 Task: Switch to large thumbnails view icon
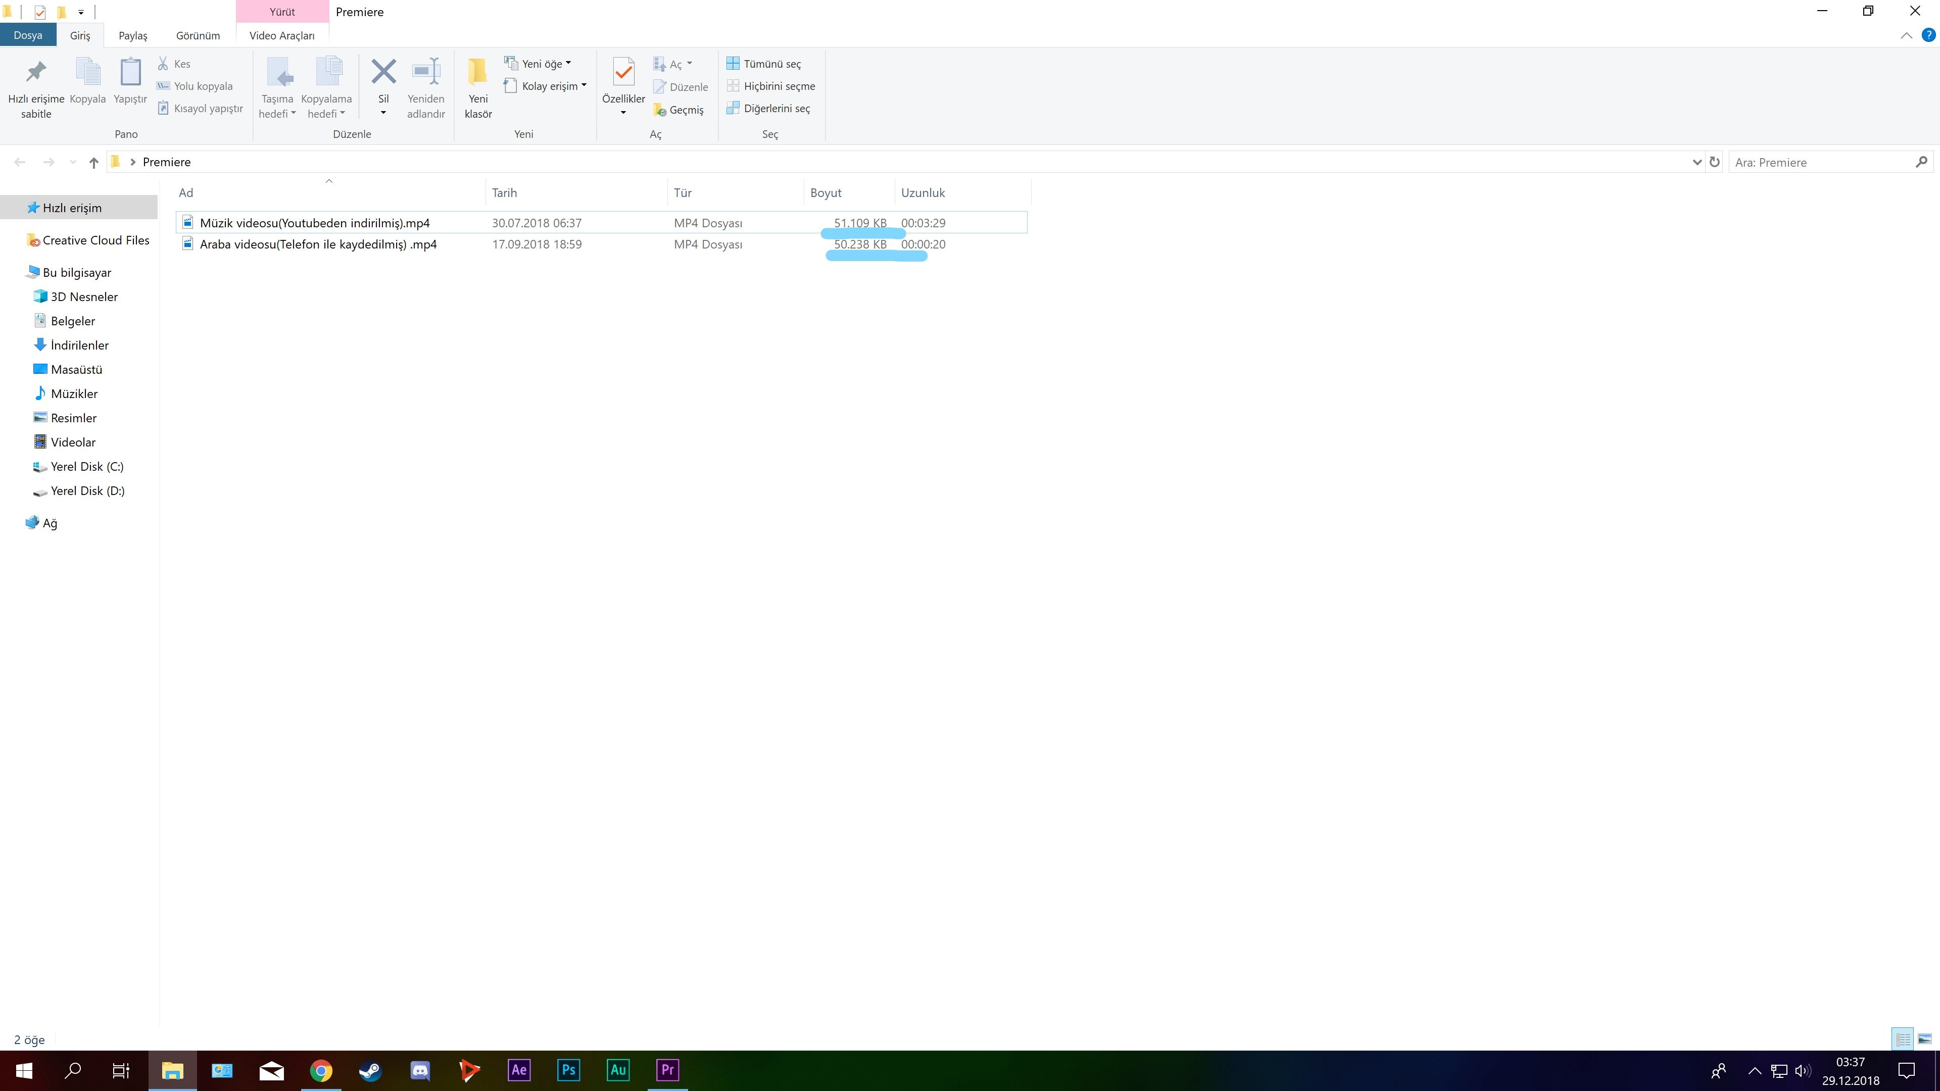click(1924, 1039)
